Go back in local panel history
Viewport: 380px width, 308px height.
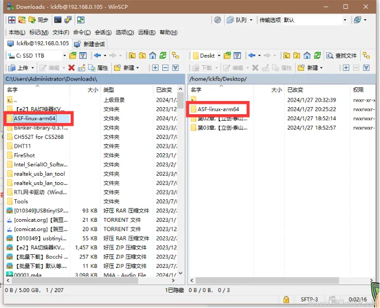click(98, 55)
